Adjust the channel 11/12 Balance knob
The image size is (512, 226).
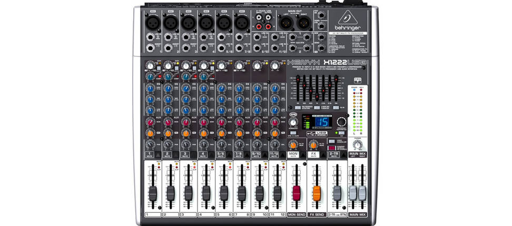click(x=275, y=145)
